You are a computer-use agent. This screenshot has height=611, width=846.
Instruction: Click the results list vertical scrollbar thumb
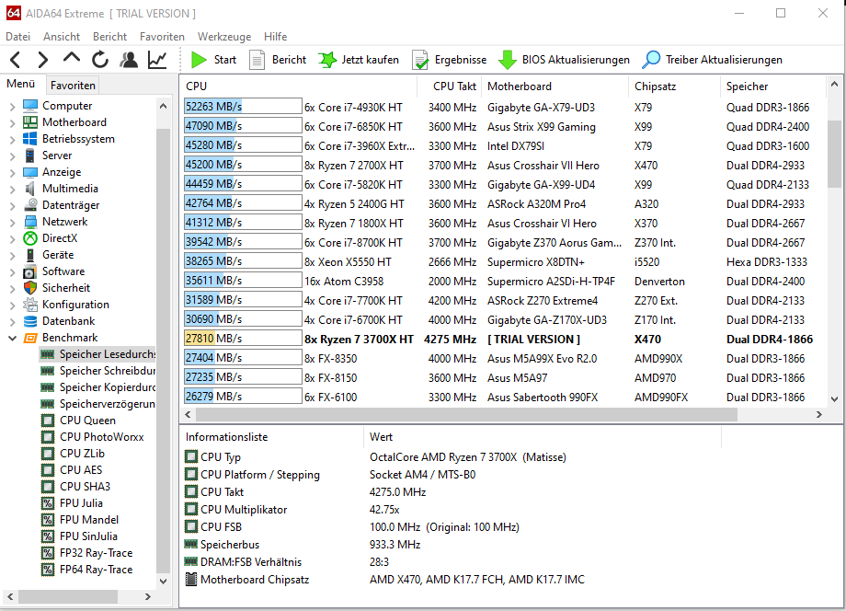point(834,154)
